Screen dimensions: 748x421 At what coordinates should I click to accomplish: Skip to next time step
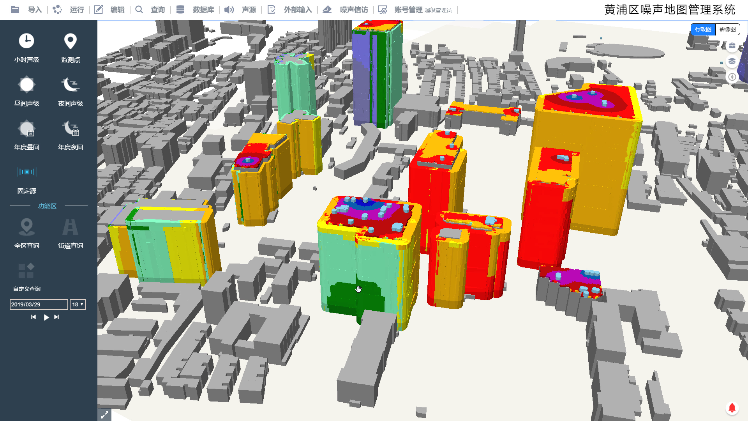tap(57, 317)
